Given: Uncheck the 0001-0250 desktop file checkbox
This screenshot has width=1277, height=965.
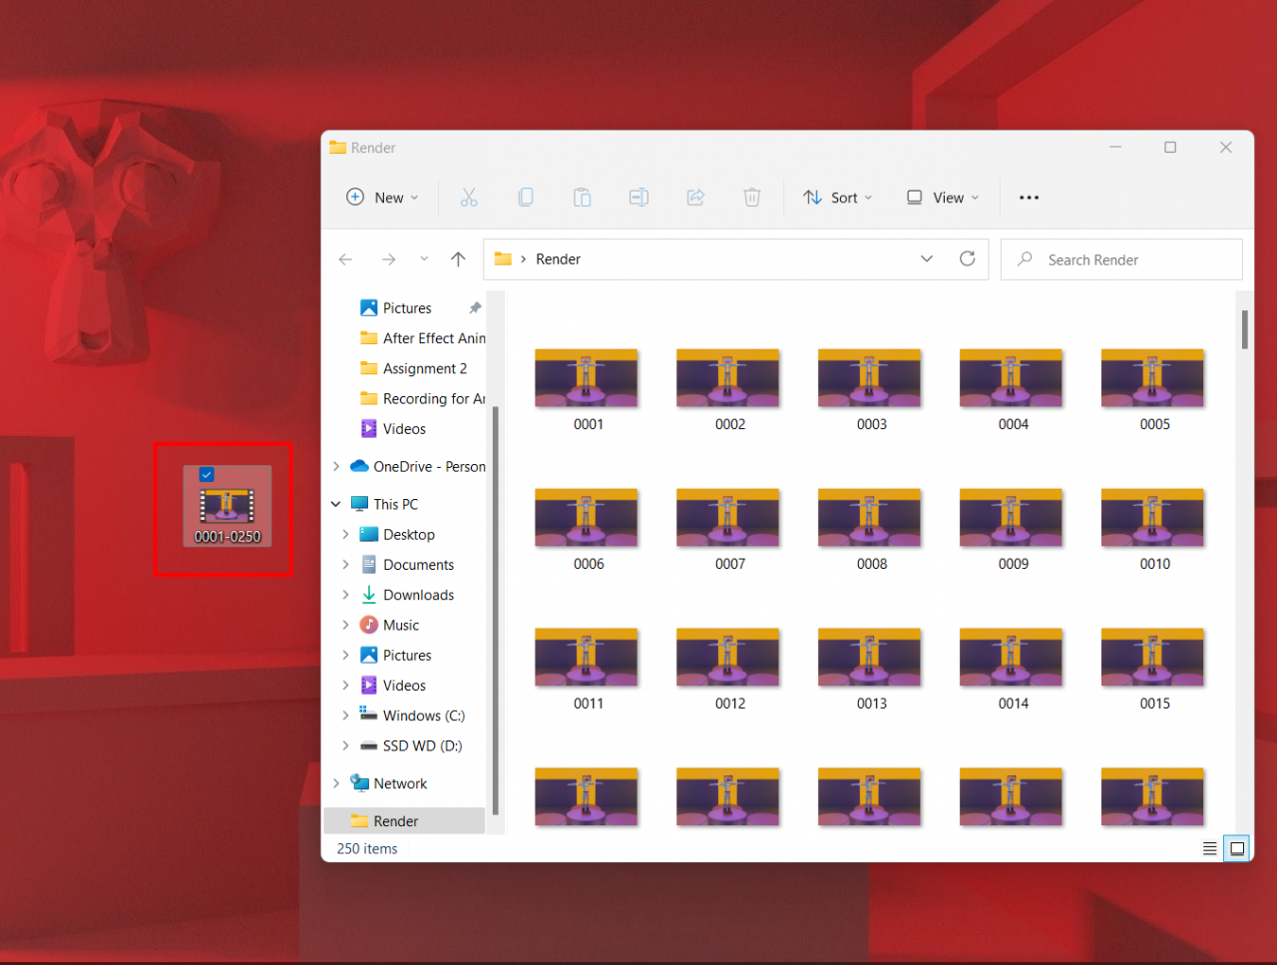Looking at the screenshot, I should pyautogui.click(x=207, y=475).
